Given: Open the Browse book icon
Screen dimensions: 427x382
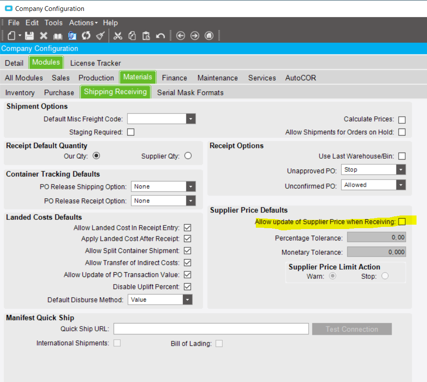Looking at the screenshot, I should point(57,35).
